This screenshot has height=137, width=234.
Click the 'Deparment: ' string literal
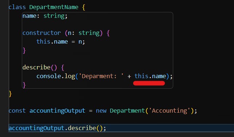(101, 76)
